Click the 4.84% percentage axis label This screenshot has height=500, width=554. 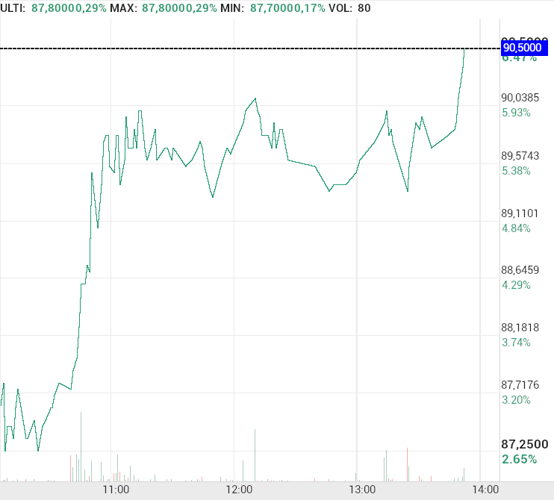(x=516, y=228)
